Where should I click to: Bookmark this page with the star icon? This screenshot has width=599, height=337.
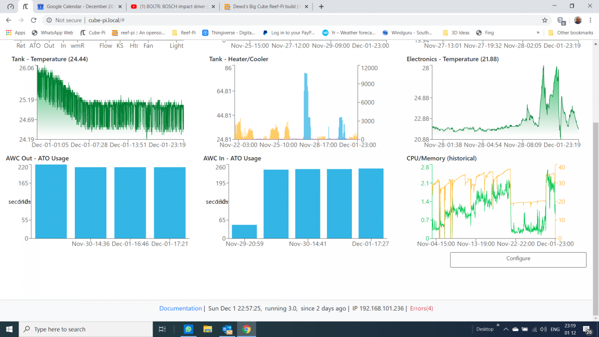coord(545,20)
